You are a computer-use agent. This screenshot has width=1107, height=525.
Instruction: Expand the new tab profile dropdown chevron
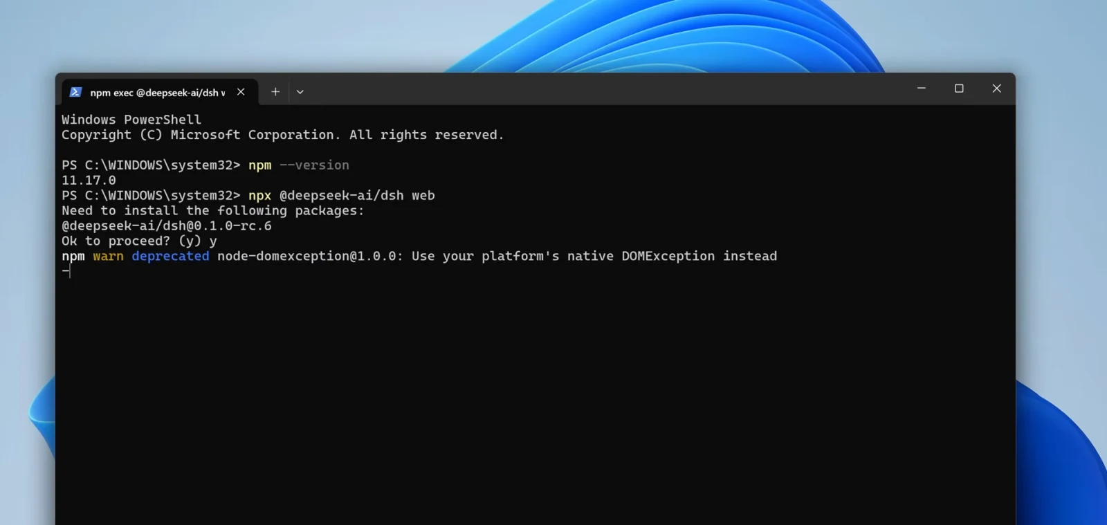point(300,91)
